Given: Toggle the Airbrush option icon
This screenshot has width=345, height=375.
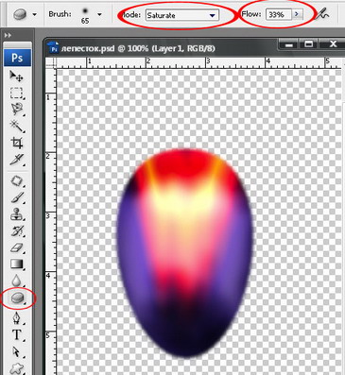Looking at the screenshot, I should [322, 14].
